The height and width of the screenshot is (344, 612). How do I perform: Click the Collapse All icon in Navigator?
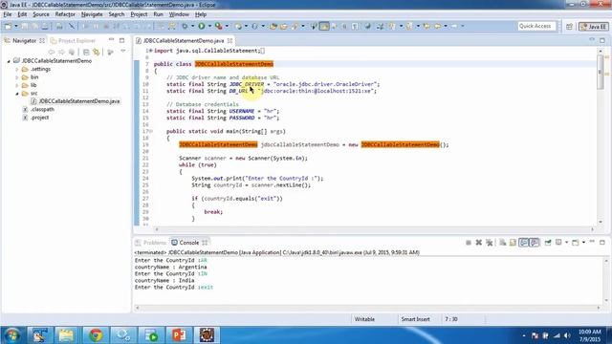tap(86, 52)
